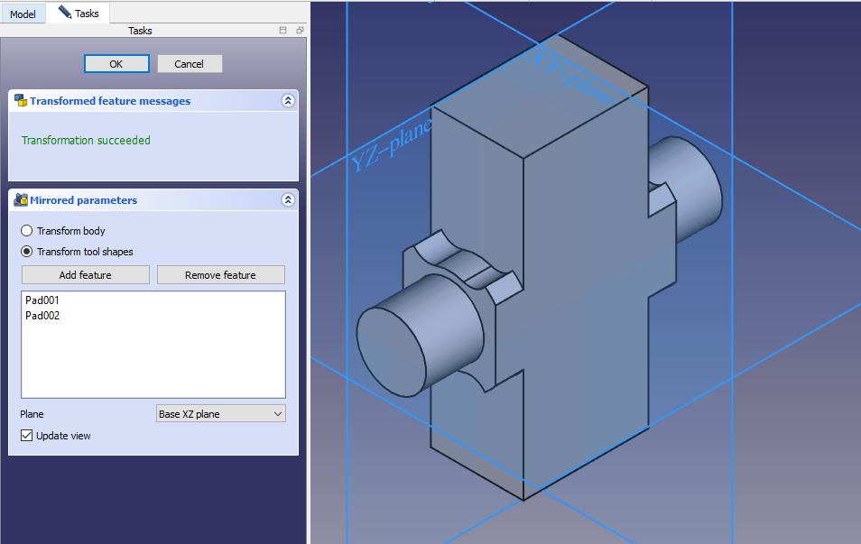Select the Transform tool shapes option
Screen dimensions: 861x544
[x=27, y=252]
